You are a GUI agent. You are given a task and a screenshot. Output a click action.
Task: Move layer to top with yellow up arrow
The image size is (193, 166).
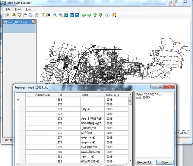[x=14, y=15]
